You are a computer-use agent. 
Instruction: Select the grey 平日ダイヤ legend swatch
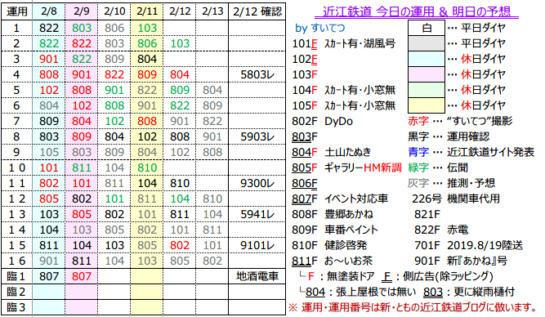point(427,43)
